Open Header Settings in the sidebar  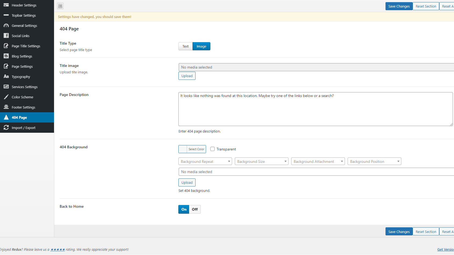(x=24, y=5)
